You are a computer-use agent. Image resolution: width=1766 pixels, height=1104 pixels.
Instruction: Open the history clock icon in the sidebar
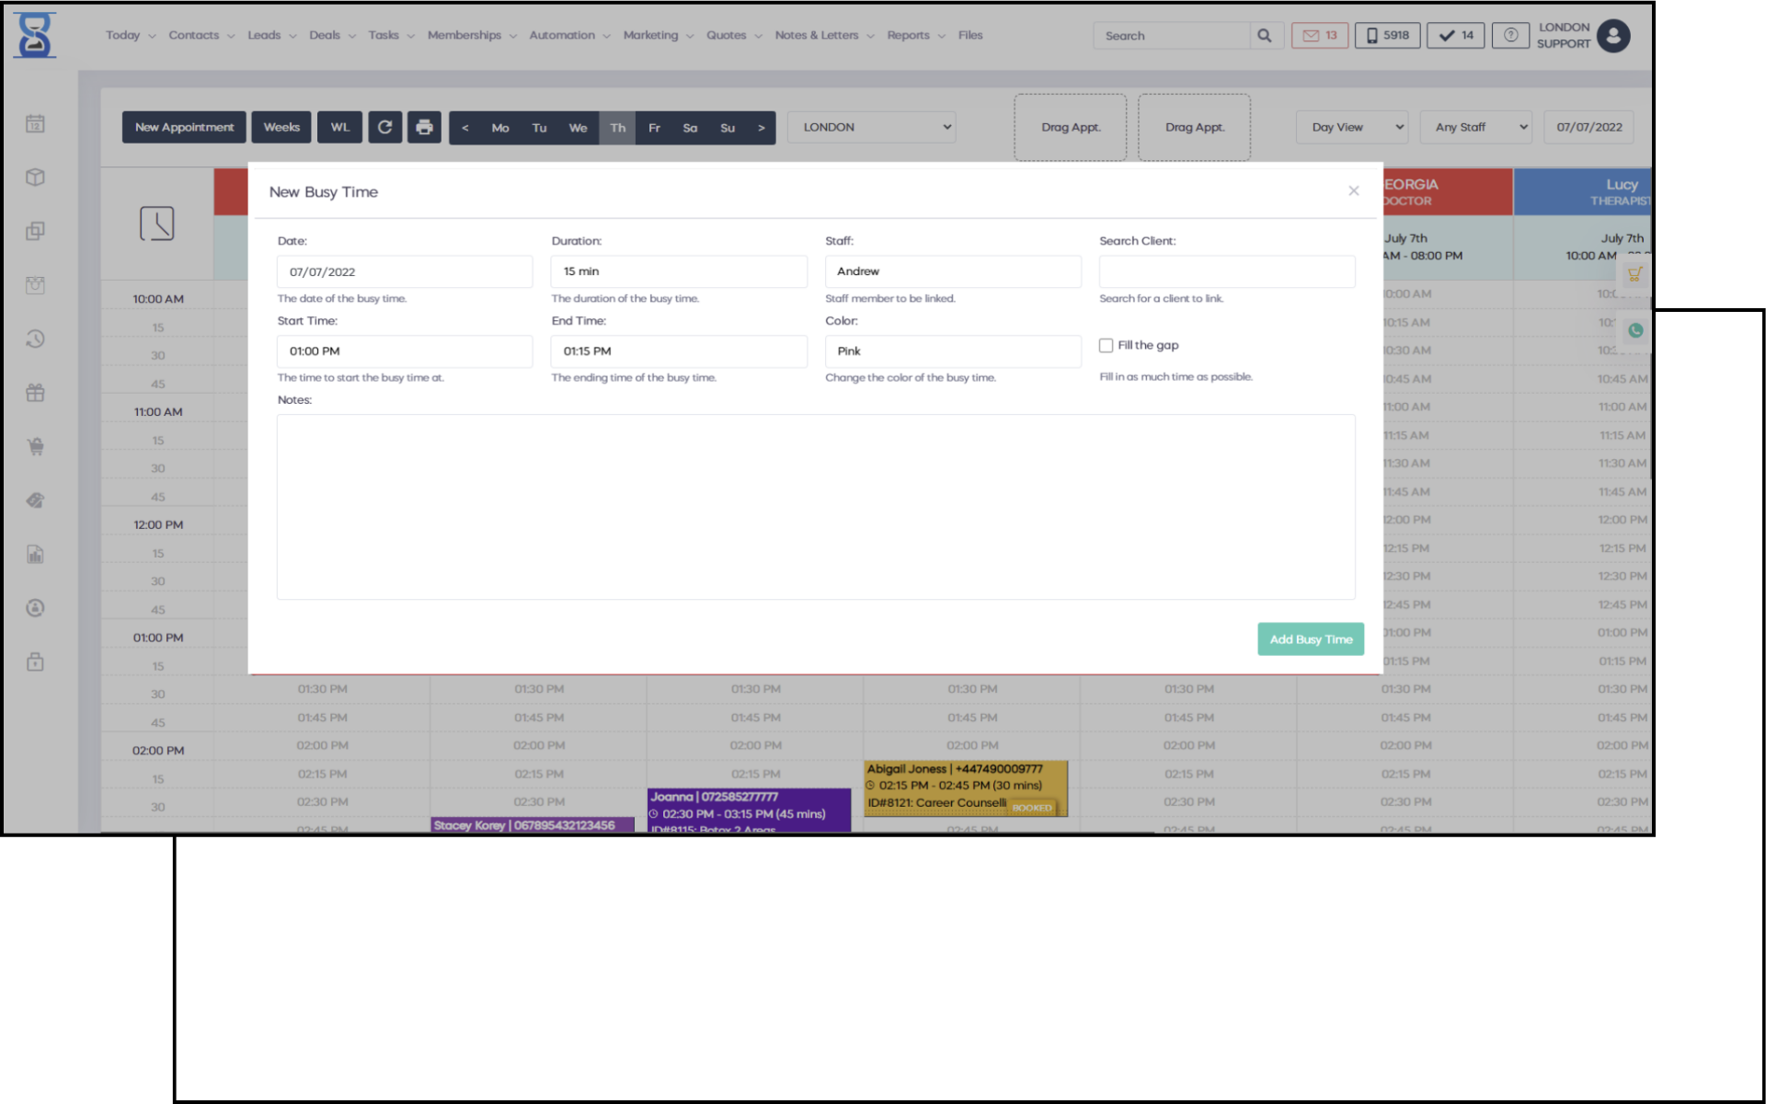tap(35, 339)
